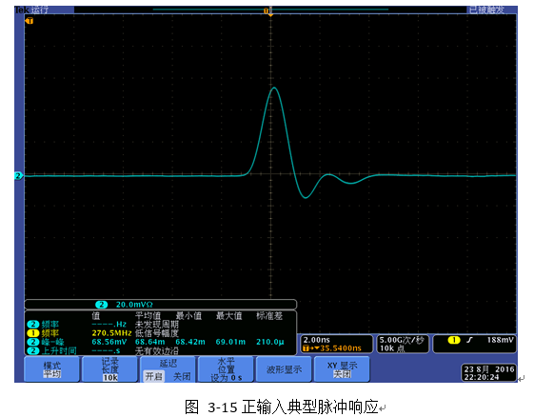Select the channel 2 peak-to-peak 68.56mV measurement
Screen dimensions: 534x417
109,342
